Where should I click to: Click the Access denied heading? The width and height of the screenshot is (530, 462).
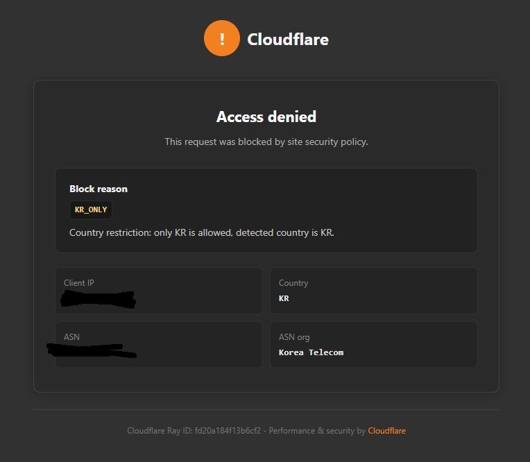[266, 117]
